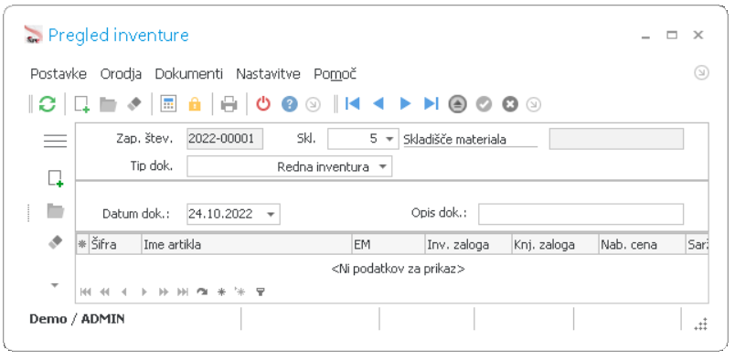The height and width of the screenshot is (361, 735).
Task: Click the grid asterisk indicator column header
Action: (82, 244)
